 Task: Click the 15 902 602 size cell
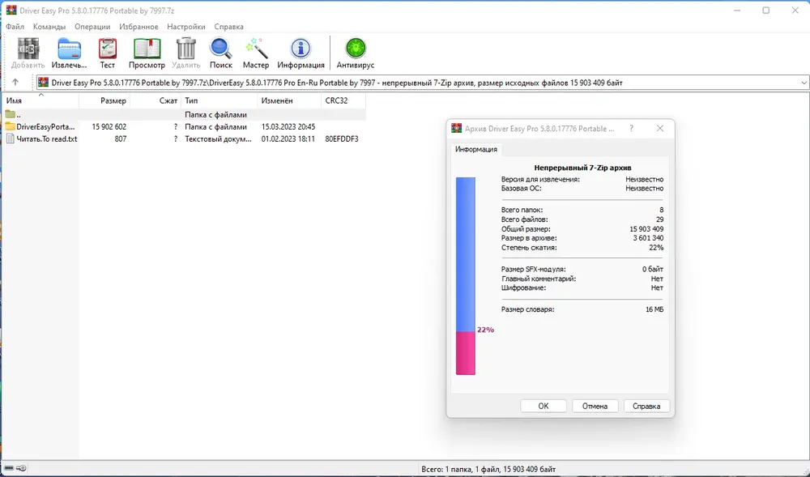(x=109, y=126)
